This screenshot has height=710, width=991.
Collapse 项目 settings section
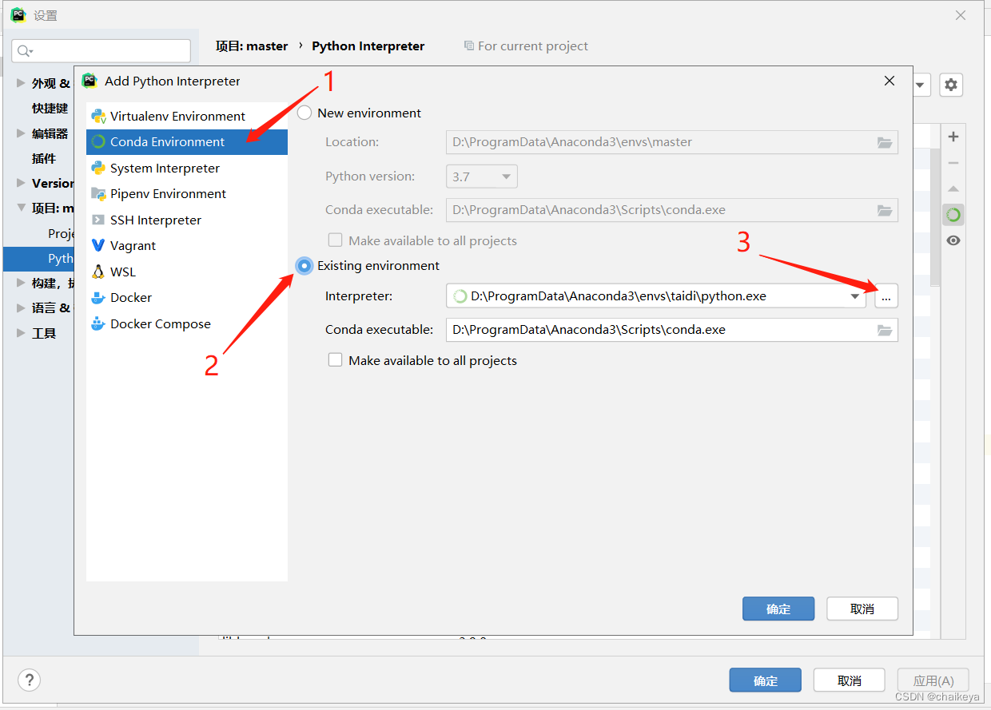[x=21, y=208]
